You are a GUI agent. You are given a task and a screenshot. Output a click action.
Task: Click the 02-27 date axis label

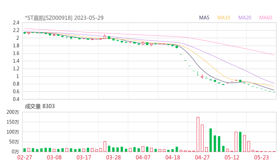[25, 157]
